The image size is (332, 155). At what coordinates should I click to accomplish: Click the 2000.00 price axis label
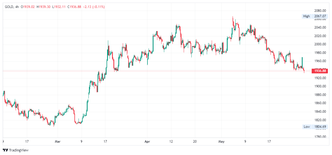pos(320,44)
